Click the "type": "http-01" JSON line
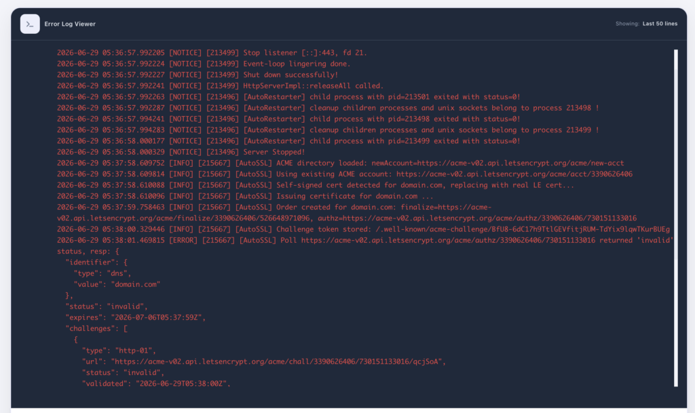This screenshot has height=413, width=695. tap(119, 351)
